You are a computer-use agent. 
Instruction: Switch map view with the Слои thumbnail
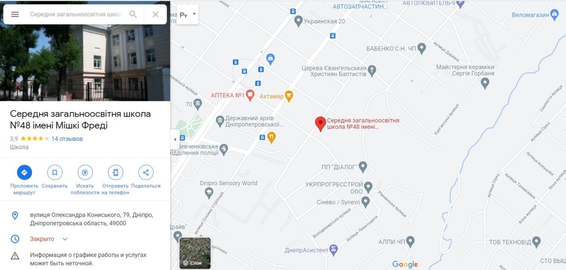(195, 253)
